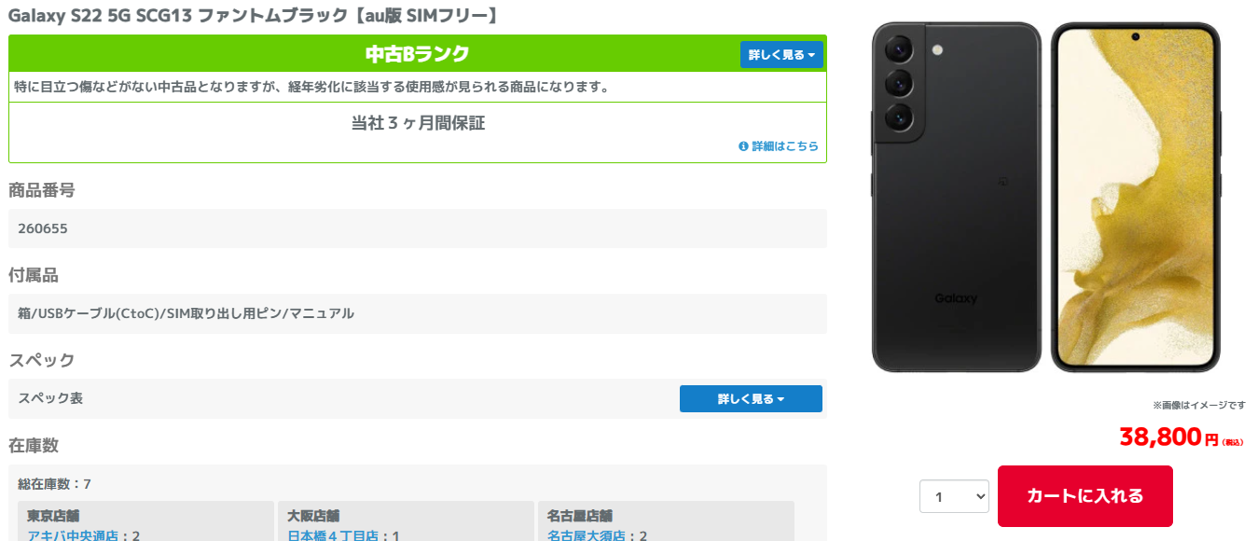Click the info icon beside 詳細はこちら
1257x541 pixels.
click(x=743, y=146)
